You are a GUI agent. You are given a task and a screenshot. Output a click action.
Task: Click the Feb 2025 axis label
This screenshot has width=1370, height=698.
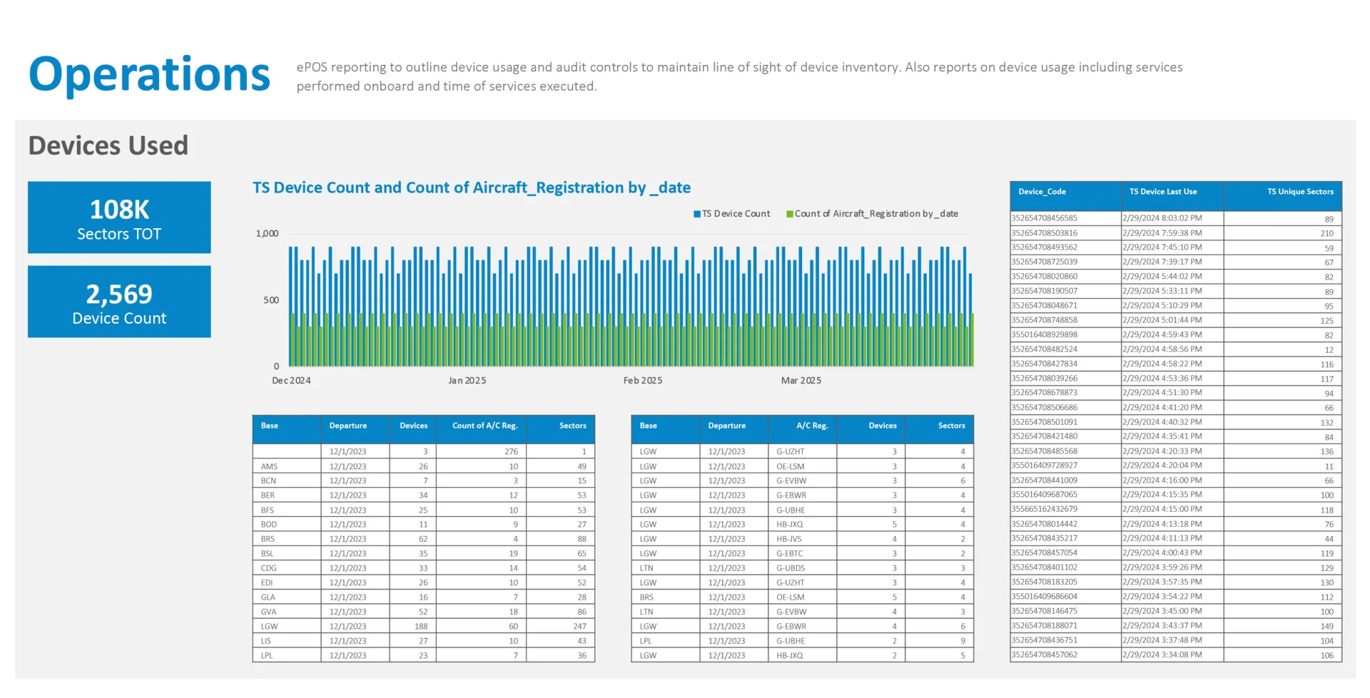click(x=642, y=381)
